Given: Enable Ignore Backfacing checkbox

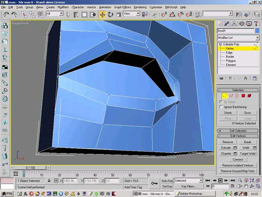Looking at the screenshot, I should [221, 107].
